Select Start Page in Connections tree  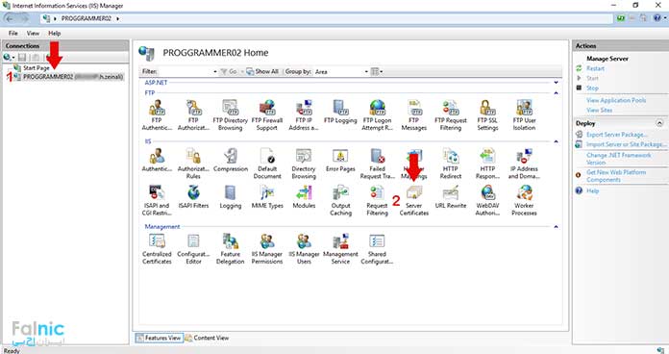32,68
